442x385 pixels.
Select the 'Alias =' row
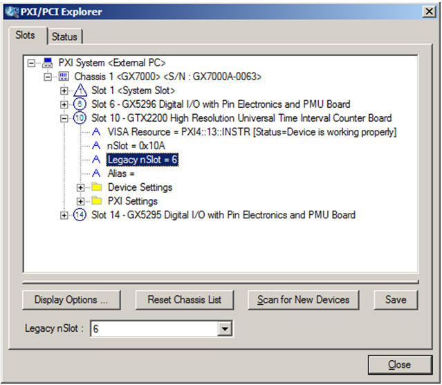121,173
